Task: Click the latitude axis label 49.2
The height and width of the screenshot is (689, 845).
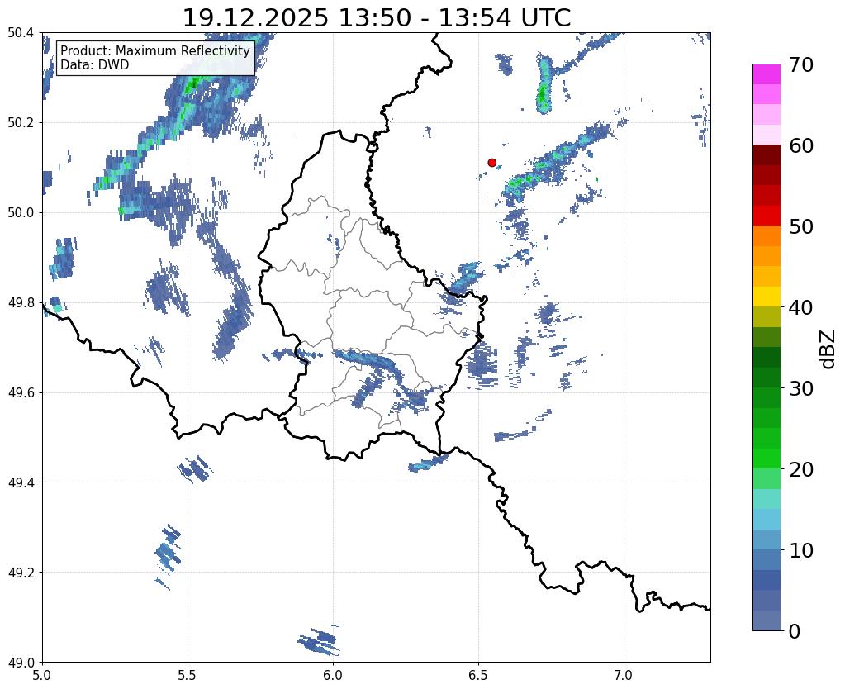Action: tap(21, 573)
